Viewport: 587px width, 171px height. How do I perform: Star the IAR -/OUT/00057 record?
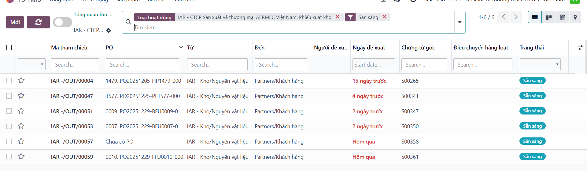[21, 141]
